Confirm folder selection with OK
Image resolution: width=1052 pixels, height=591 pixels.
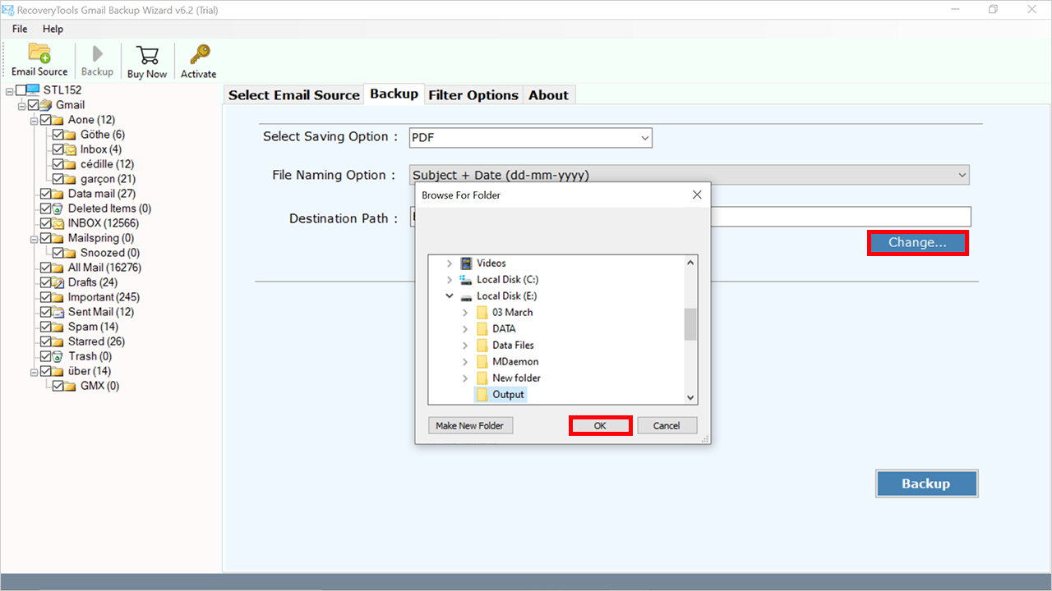click(x=600, y=425)
